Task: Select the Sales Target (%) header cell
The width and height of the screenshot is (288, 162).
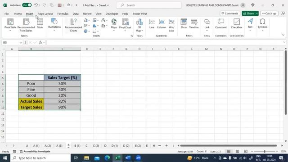Action: coord(62,77)
